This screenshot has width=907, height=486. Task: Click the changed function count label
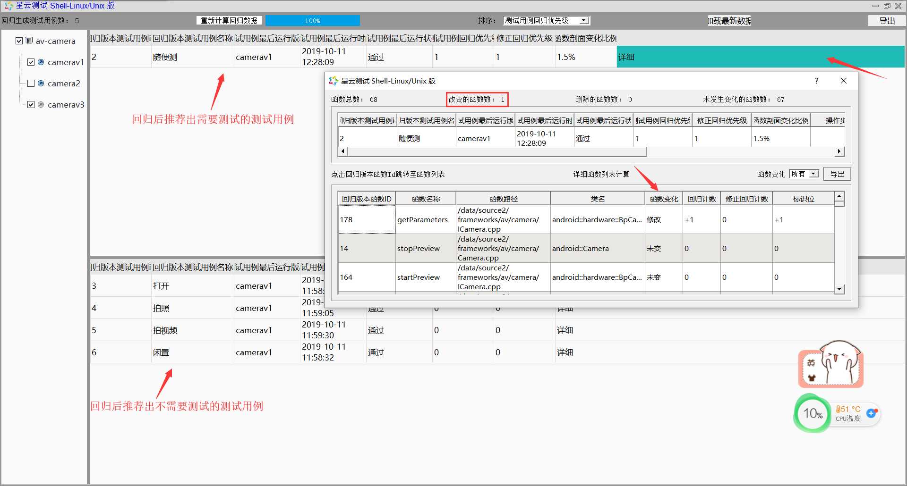pos(477,99)
